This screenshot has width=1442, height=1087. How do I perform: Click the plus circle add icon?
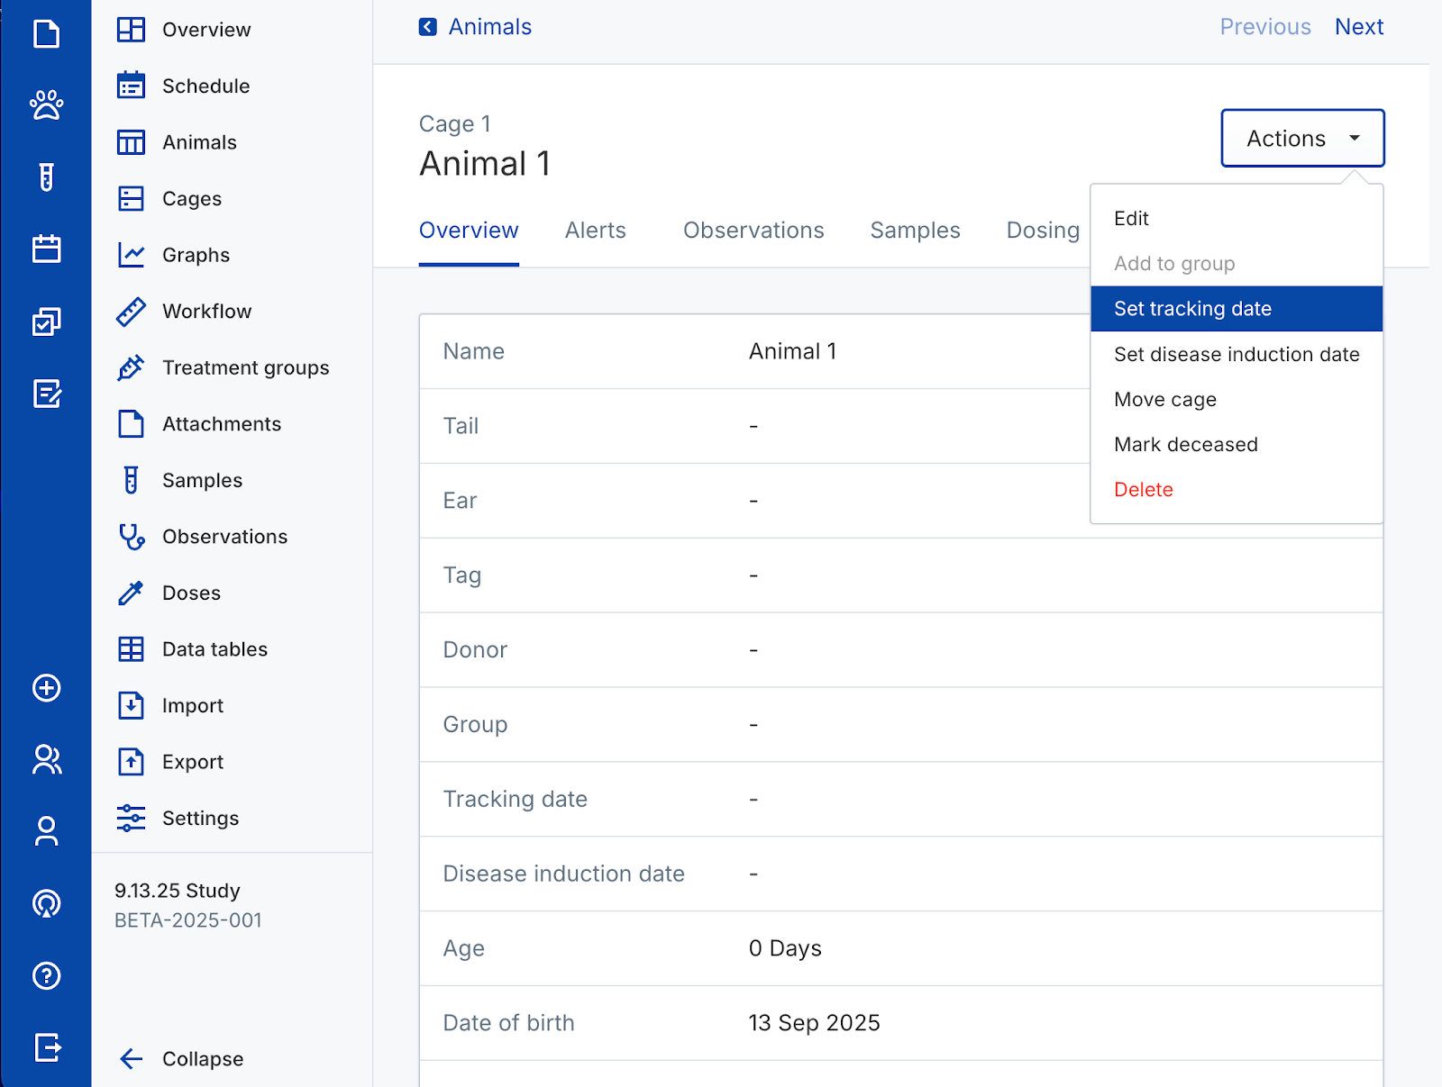coord(46,688)
